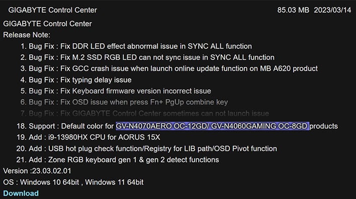Viewport: 356px width, 199px height.
Task: Select the GIGABYTE Control Center header title
Action: coord(52,10)
